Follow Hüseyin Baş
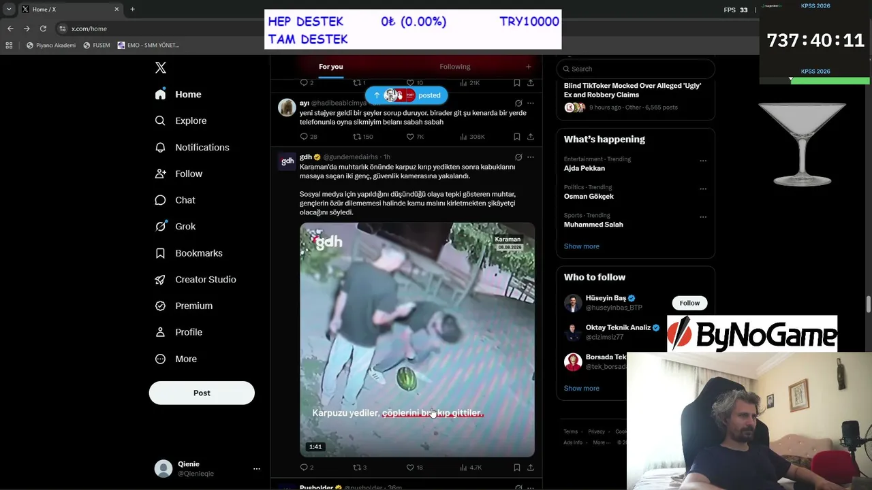The image size is (872, 490). point(689,303)
